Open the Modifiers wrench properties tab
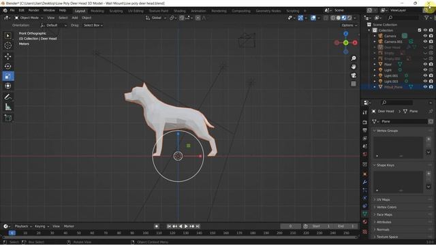The width and height of the screenshot is (436, 245). (x=365, y=182)
